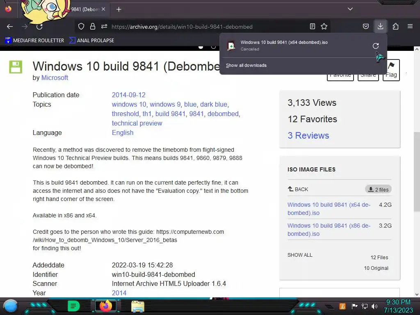Open the debombed topic link

(x=223, y=114)
